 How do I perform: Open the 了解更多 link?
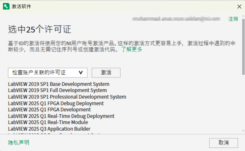pos(132,49)
